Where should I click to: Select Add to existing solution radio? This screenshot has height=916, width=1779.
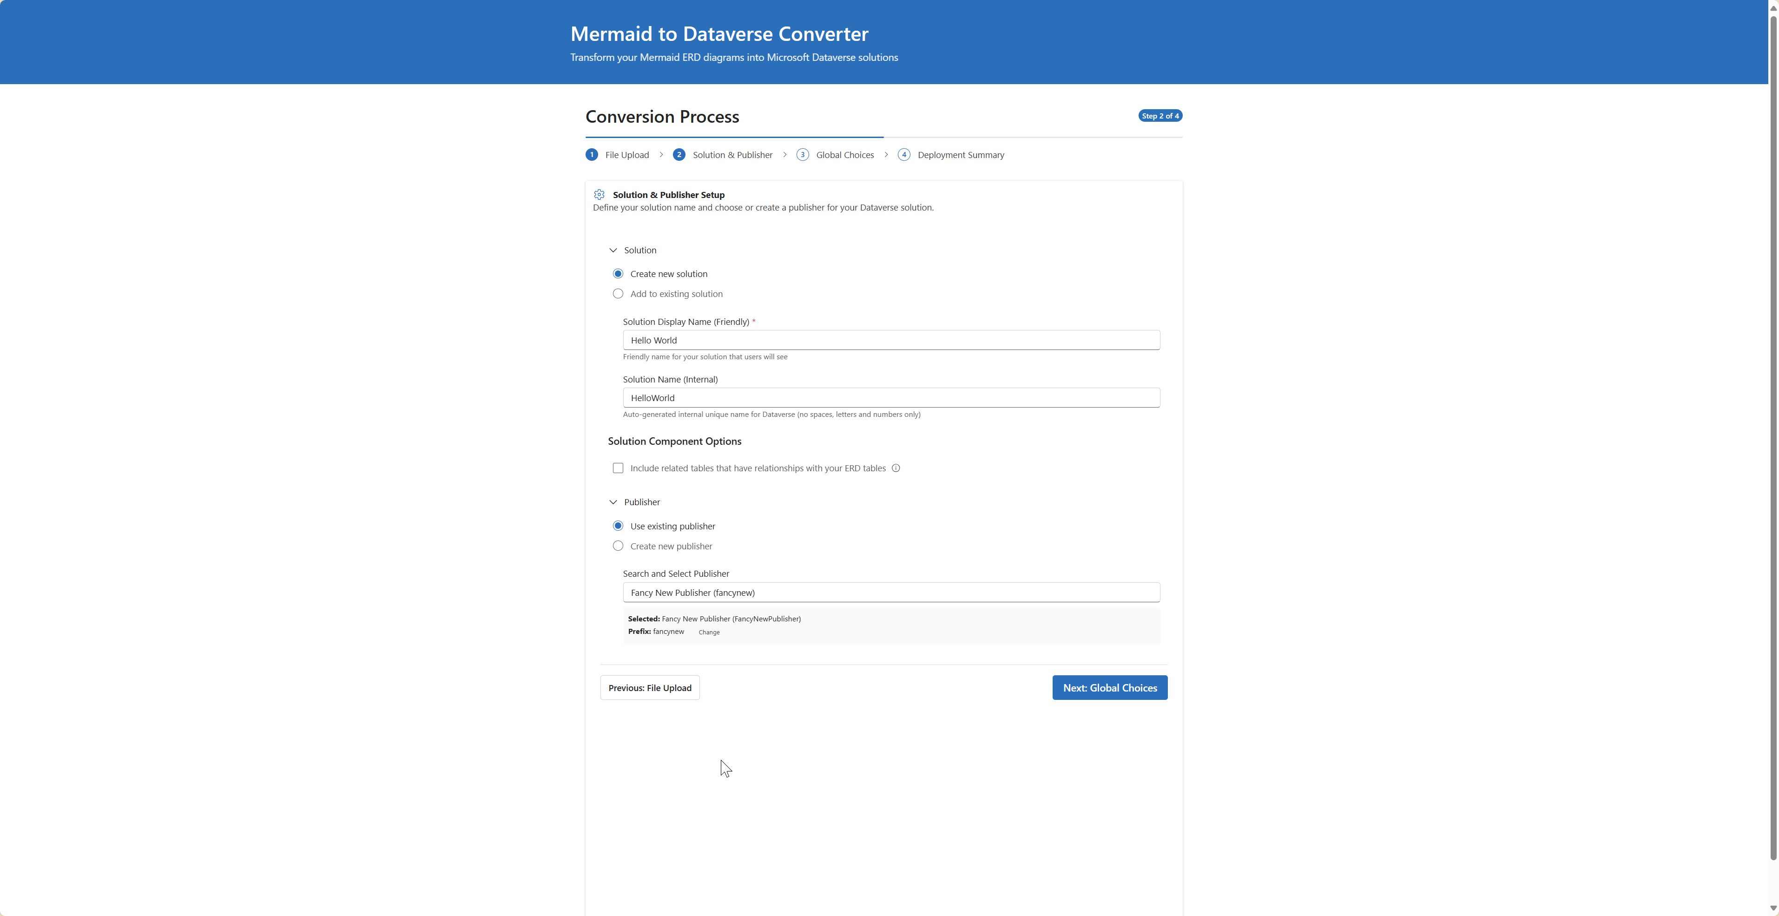pos(618,294)
